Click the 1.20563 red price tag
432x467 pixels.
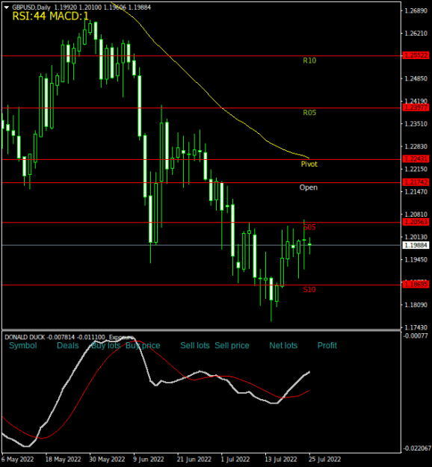416,222
